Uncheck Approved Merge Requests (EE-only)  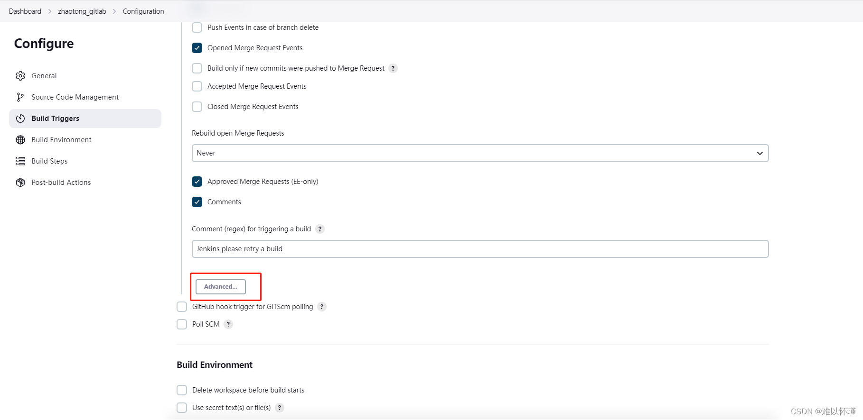click(197, 182)
